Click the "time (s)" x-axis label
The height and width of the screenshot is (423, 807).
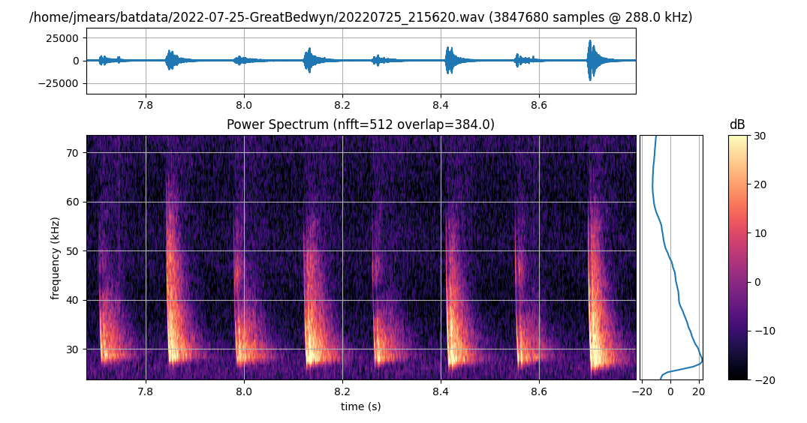[360, 406]
